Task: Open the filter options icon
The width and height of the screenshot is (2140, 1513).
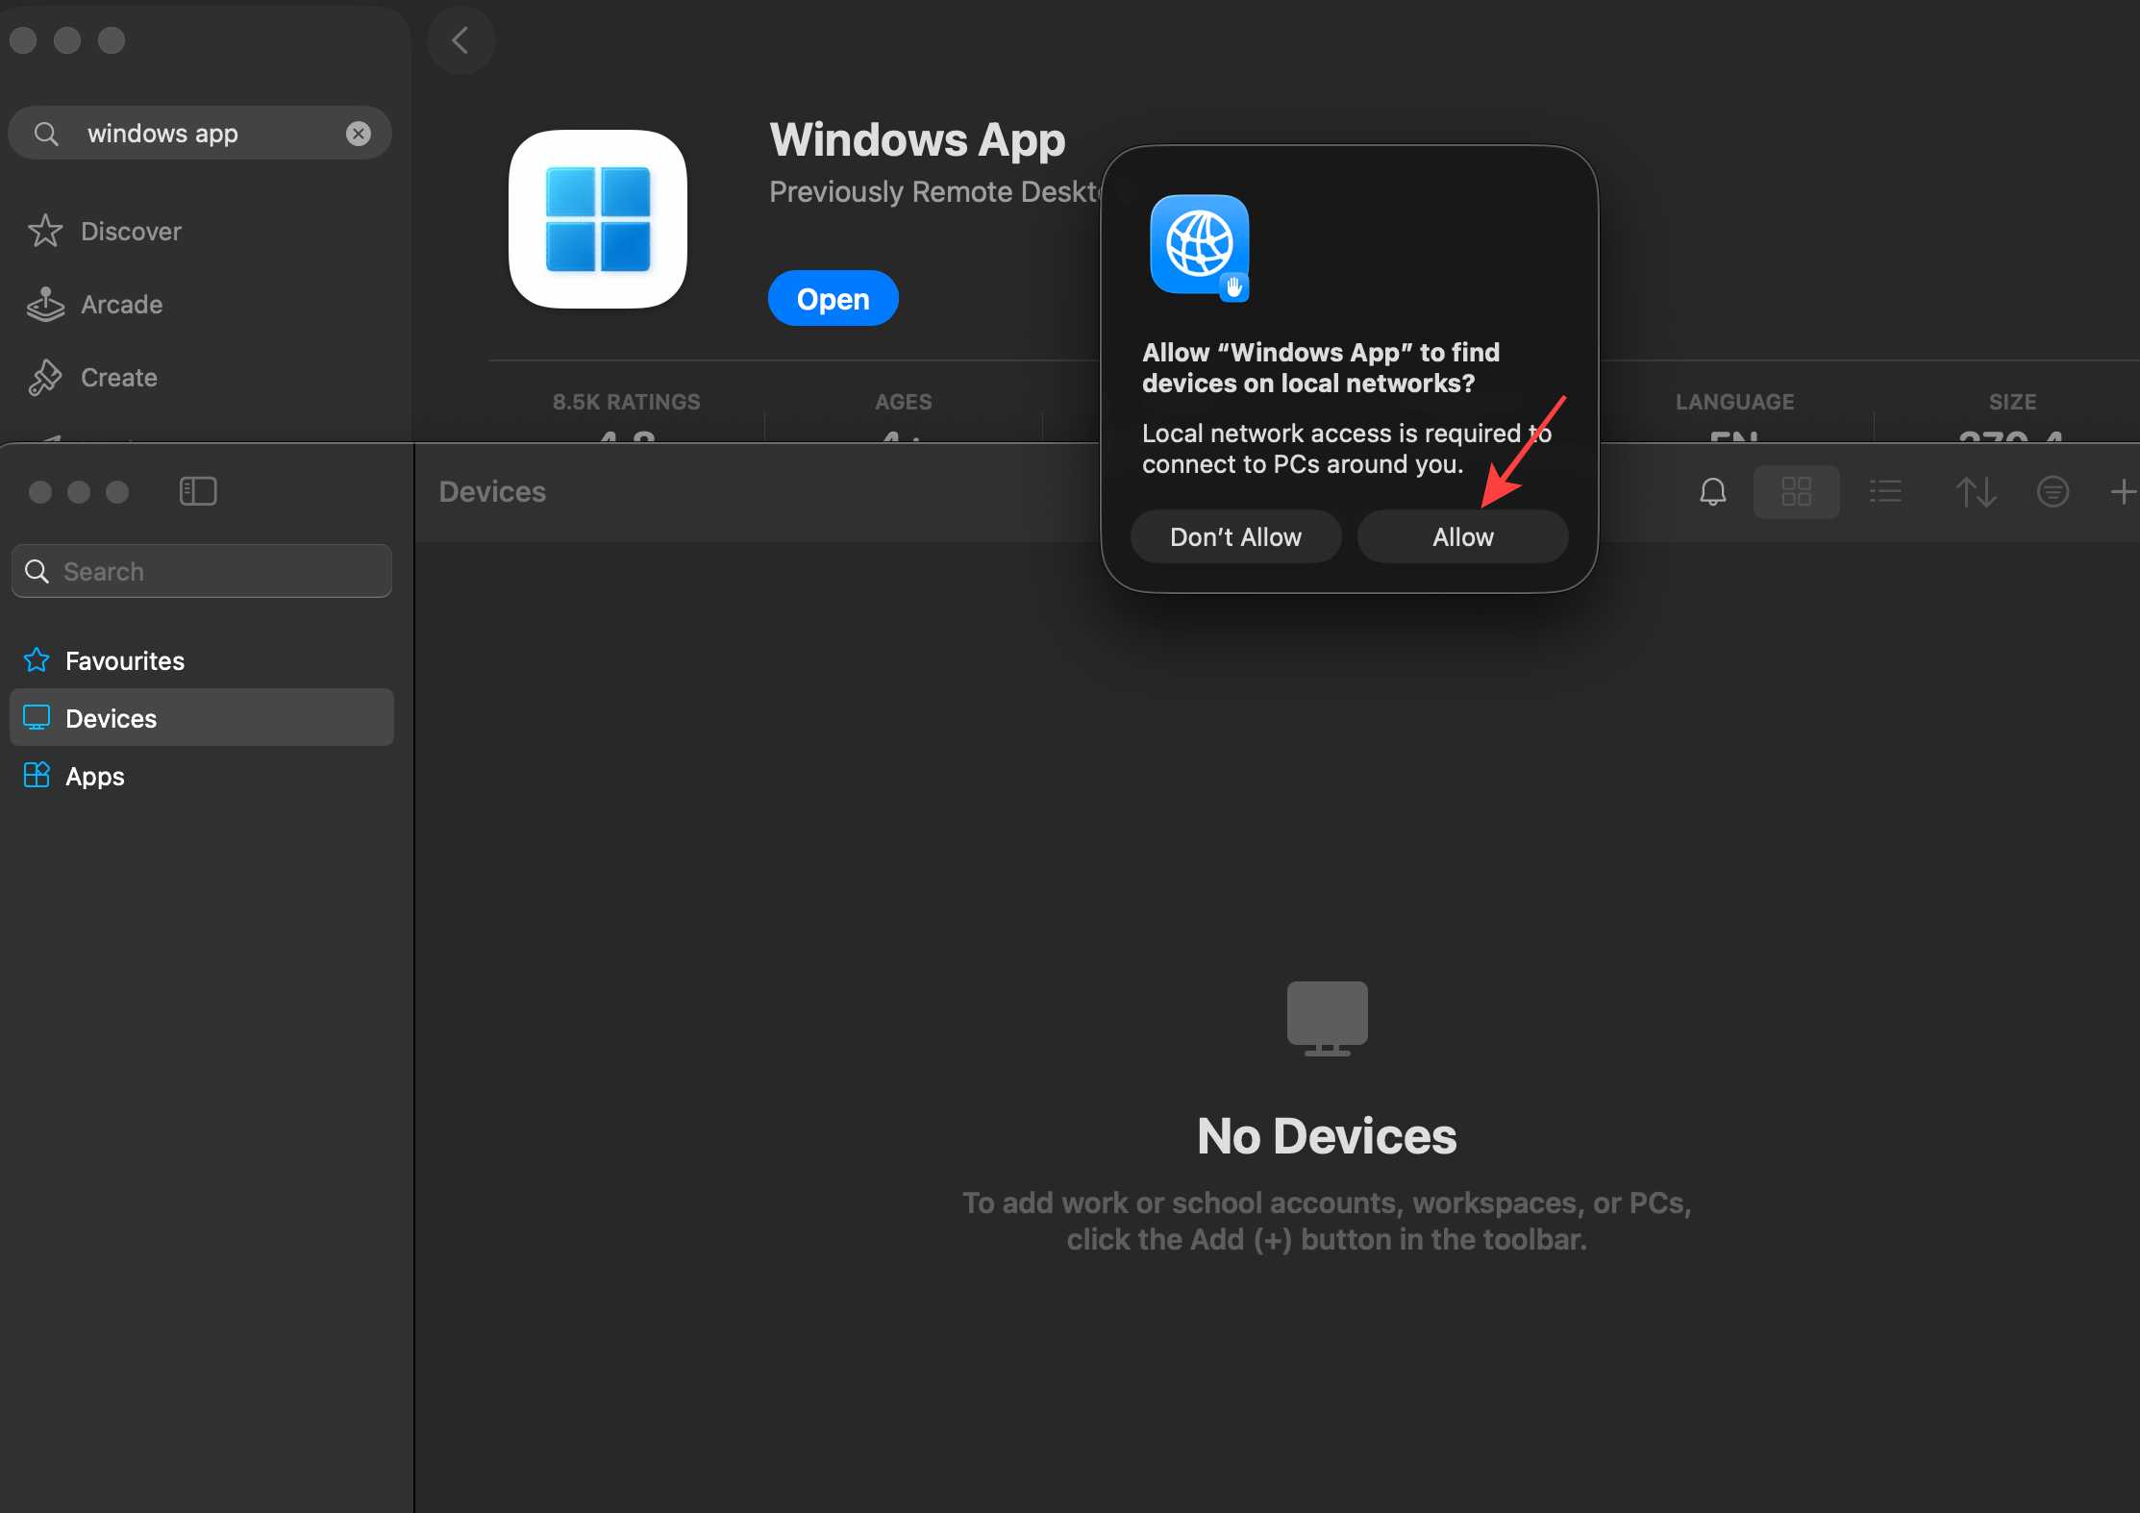Action: pyautogui.click(x=2053, y=492)
